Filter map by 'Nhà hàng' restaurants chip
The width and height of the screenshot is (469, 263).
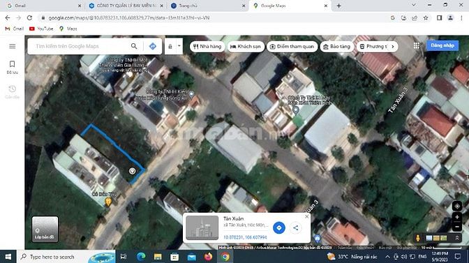[x=207, y=46]
